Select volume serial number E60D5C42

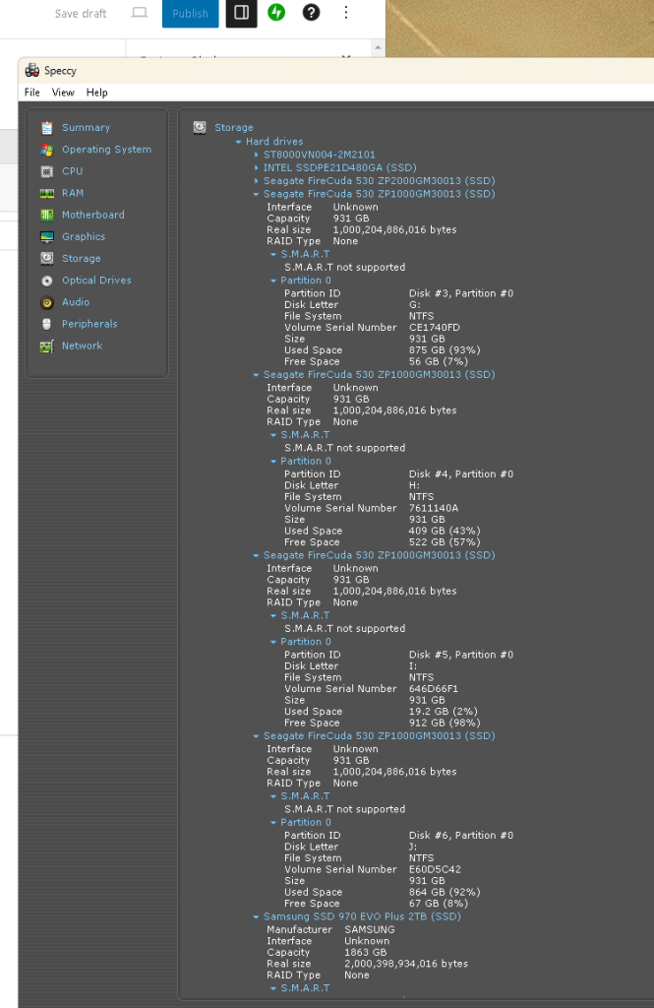coord(435,869)
